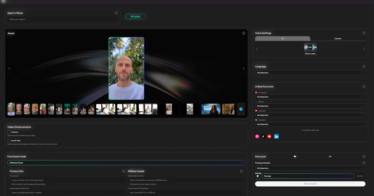Toggle the Weekly/Daily schedule switch
374x196 pixels.
[x=258, y=176]
